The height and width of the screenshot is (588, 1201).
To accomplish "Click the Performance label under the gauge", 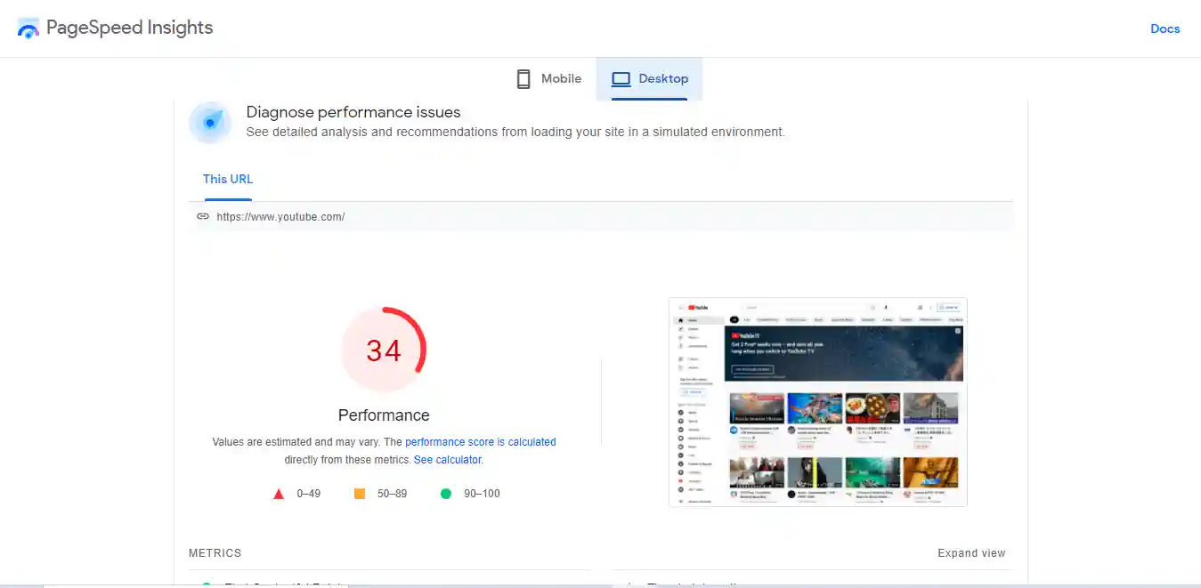I will tap(384, 415).
